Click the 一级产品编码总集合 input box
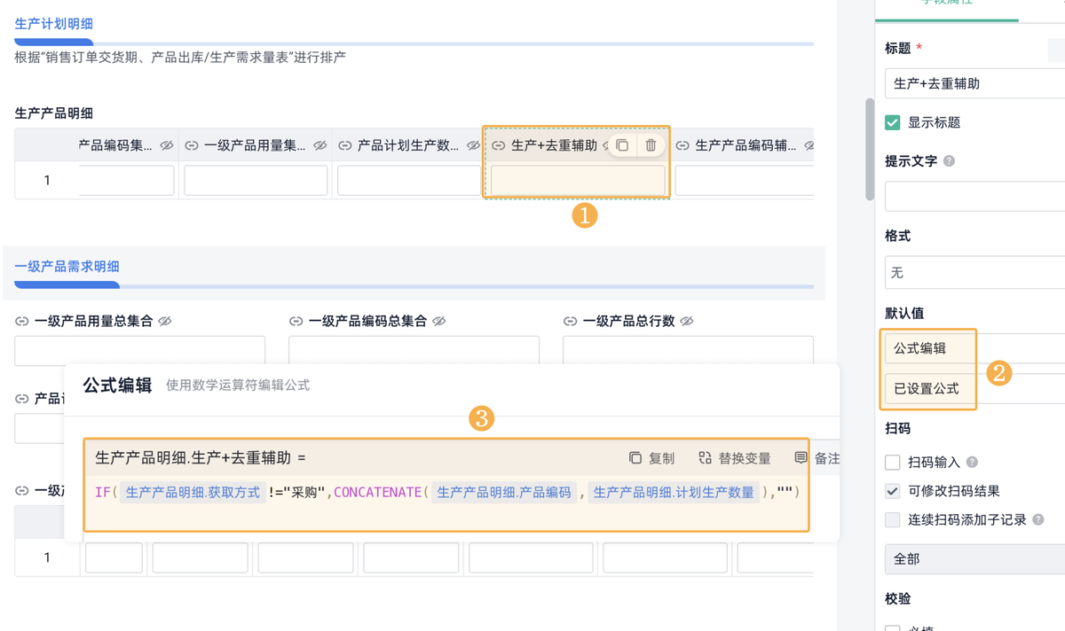This screenshot has width=1065, height=631. [414, 350]
